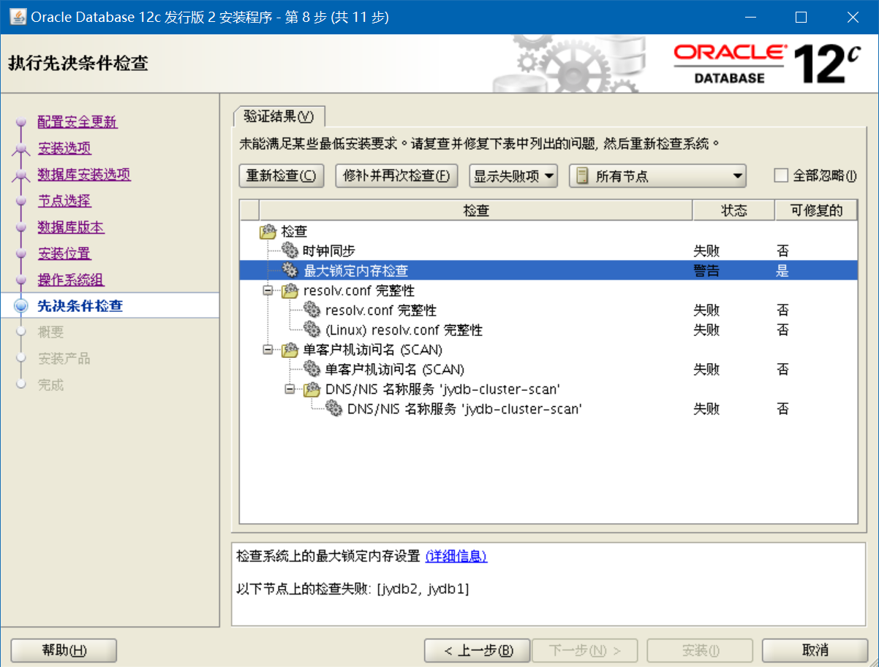This screenshot has height=667, width=879.
Task: Select the 时钟同步 row text
Action: tap(329, 251)
